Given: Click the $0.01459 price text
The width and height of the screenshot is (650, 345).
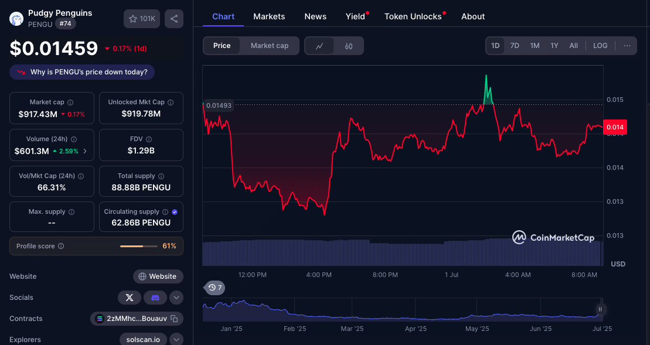Looking at the screenshot, I should click(54, 49).
